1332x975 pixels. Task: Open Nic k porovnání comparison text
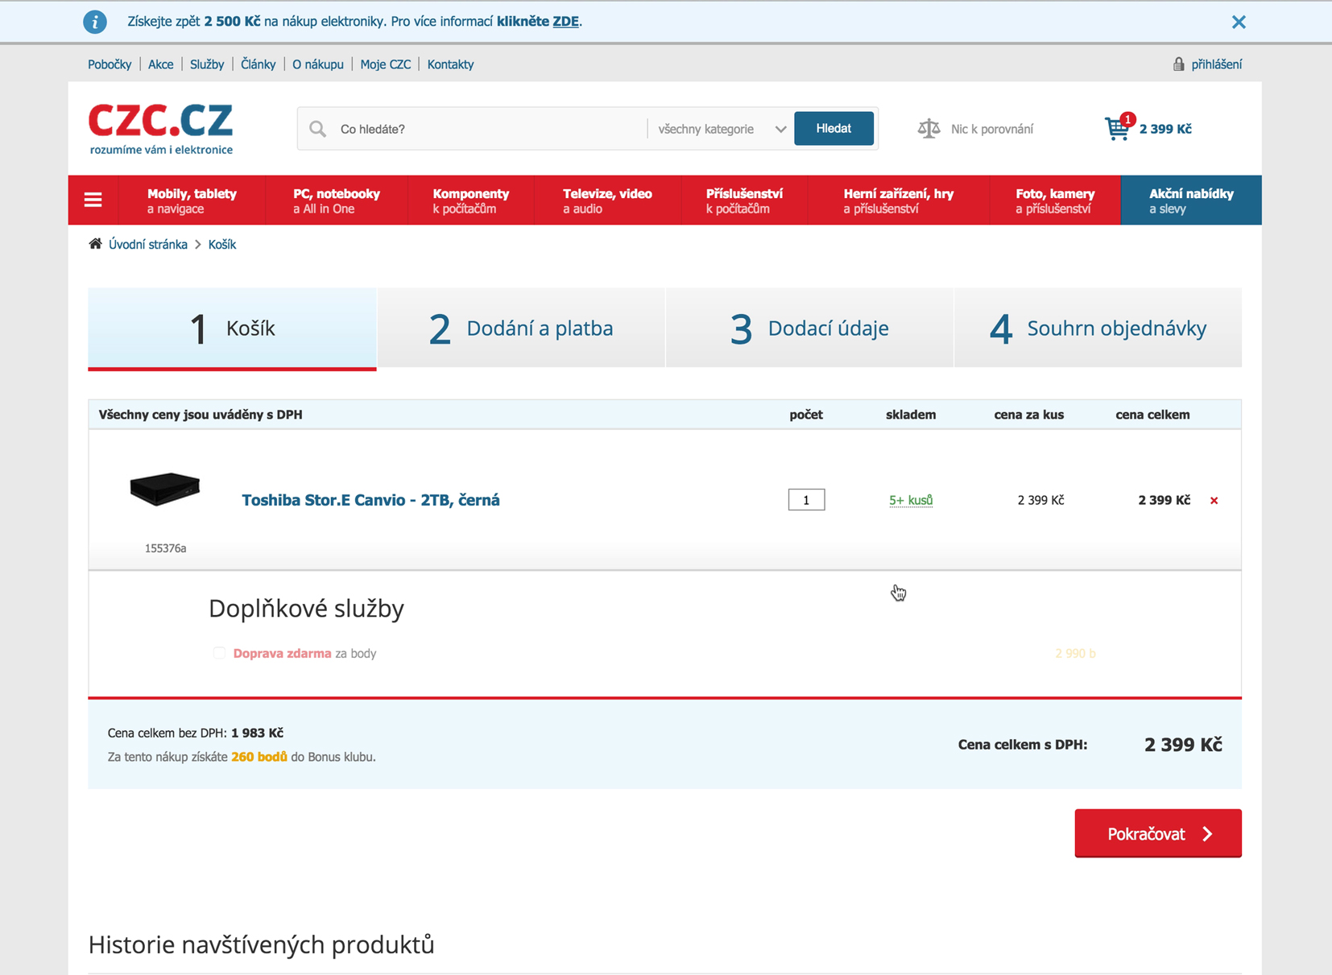point(991,129)
